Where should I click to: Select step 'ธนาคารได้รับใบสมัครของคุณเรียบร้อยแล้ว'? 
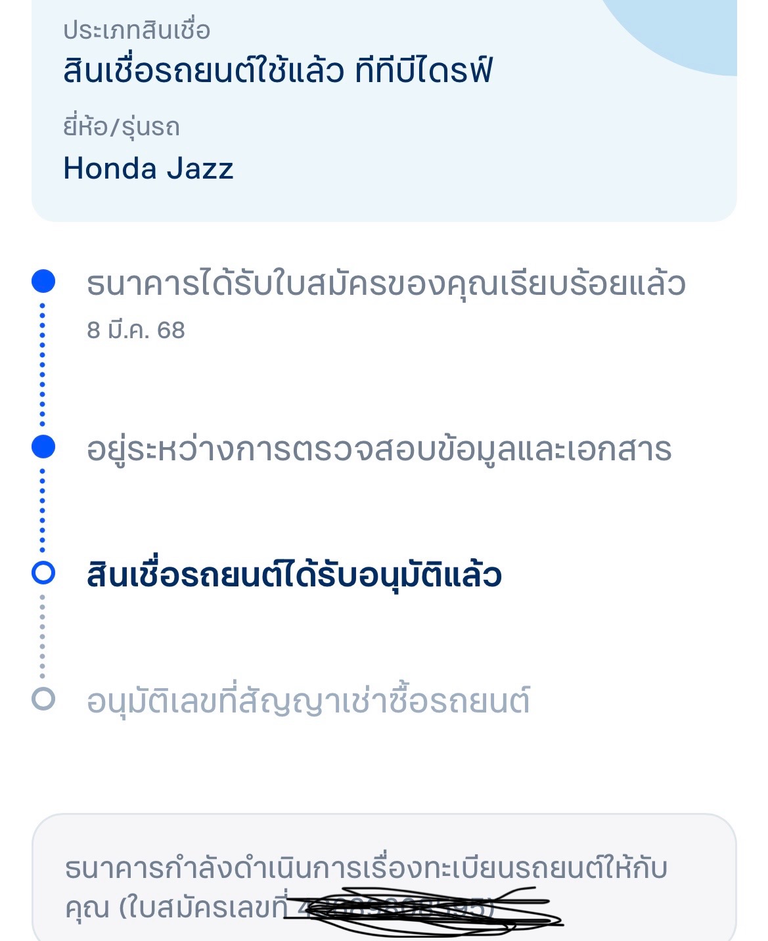pos(386,284)
